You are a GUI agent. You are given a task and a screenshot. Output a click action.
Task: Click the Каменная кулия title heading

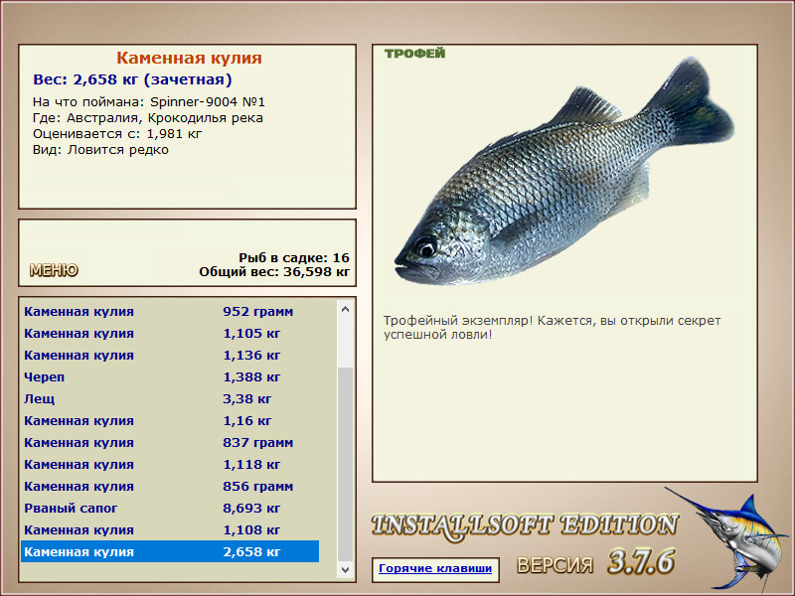click(189, 58)
